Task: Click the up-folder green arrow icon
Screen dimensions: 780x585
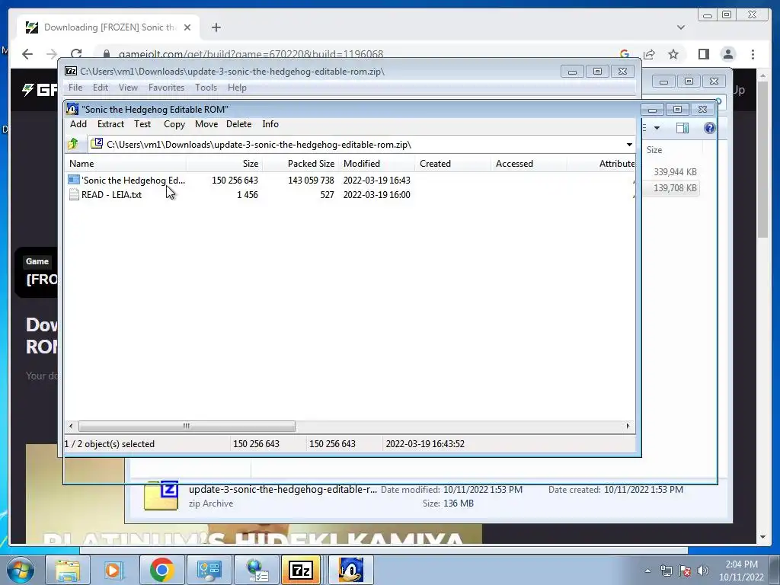Action: [x=73, y=144]
